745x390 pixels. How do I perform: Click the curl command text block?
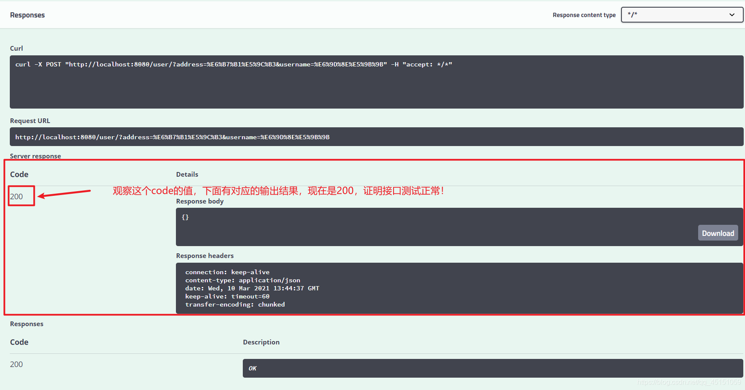point(377,82)
